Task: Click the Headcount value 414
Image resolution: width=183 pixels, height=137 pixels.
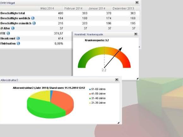Action: 61,38
